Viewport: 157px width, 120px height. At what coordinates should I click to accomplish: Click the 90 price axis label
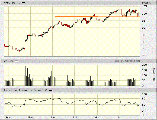click(x=144, y=28)
